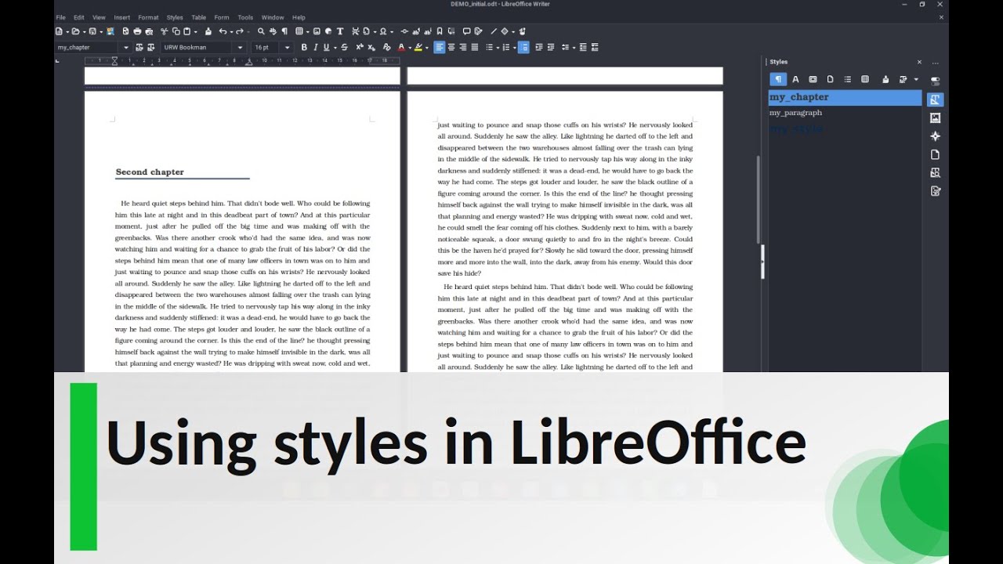Toggle Italic formatting
The height and width of the screenshot is (564, 1003).
pos(315,47)
